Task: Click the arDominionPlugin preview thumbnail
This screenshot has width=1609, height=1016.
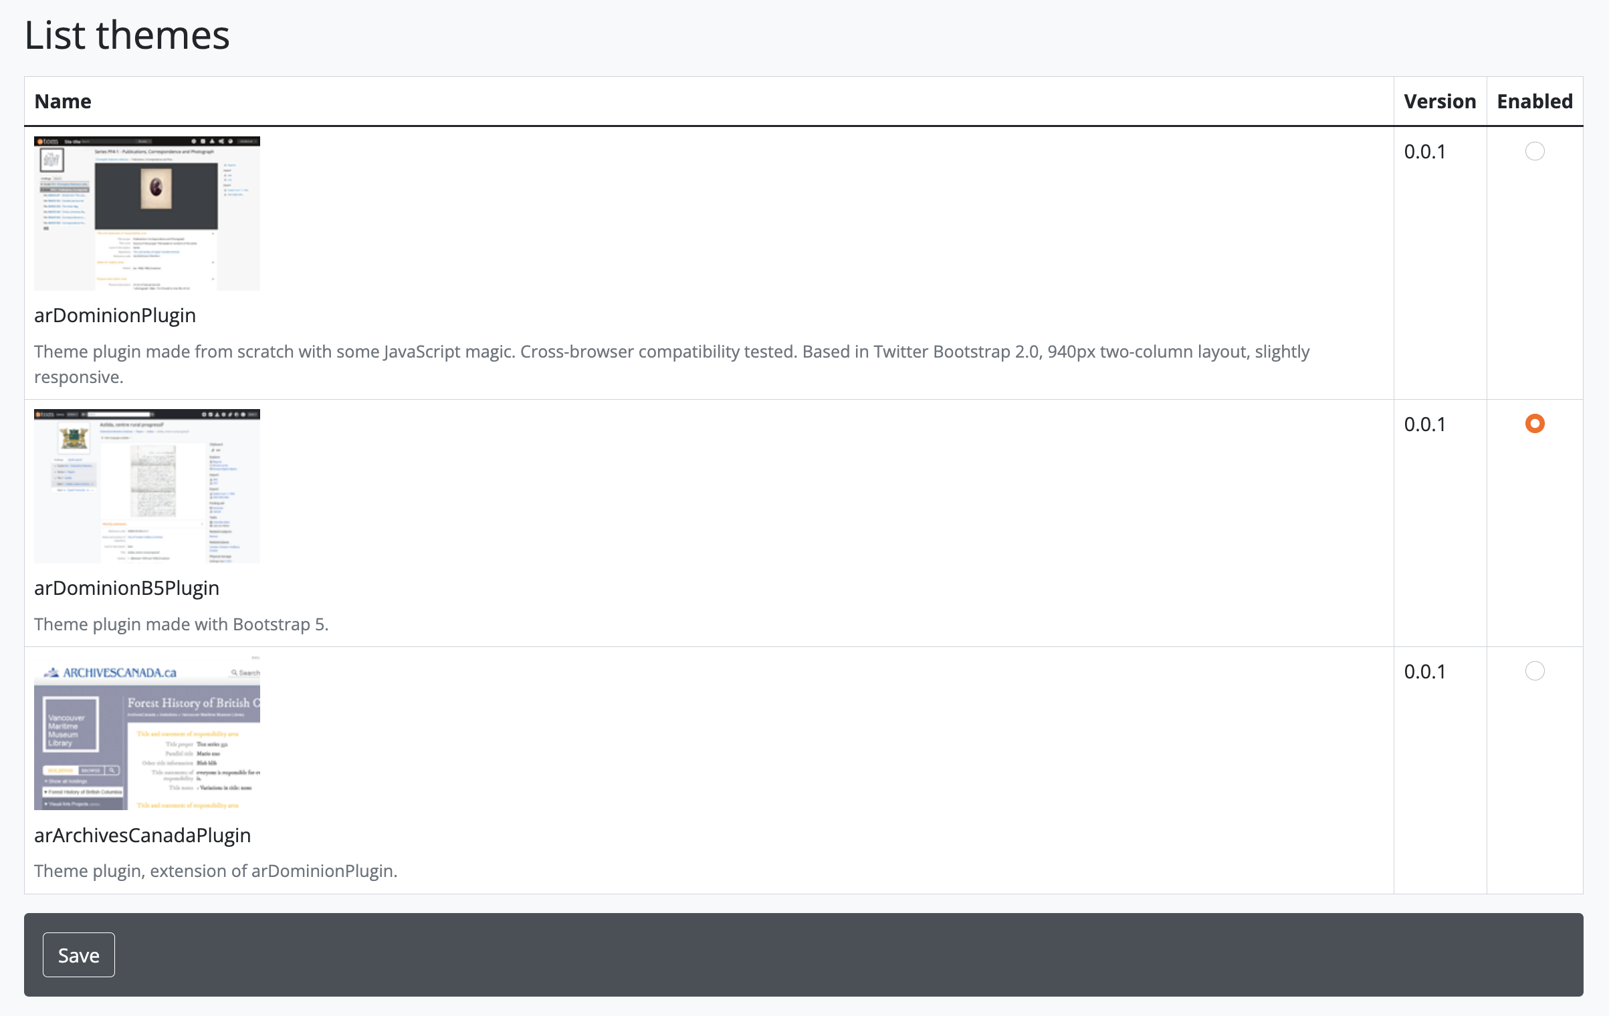Action: [147, 213]
